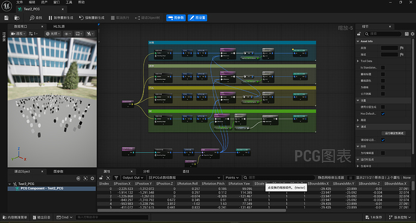Collapse the 调试 debug section
416x223 pixels.
[358, 127]
